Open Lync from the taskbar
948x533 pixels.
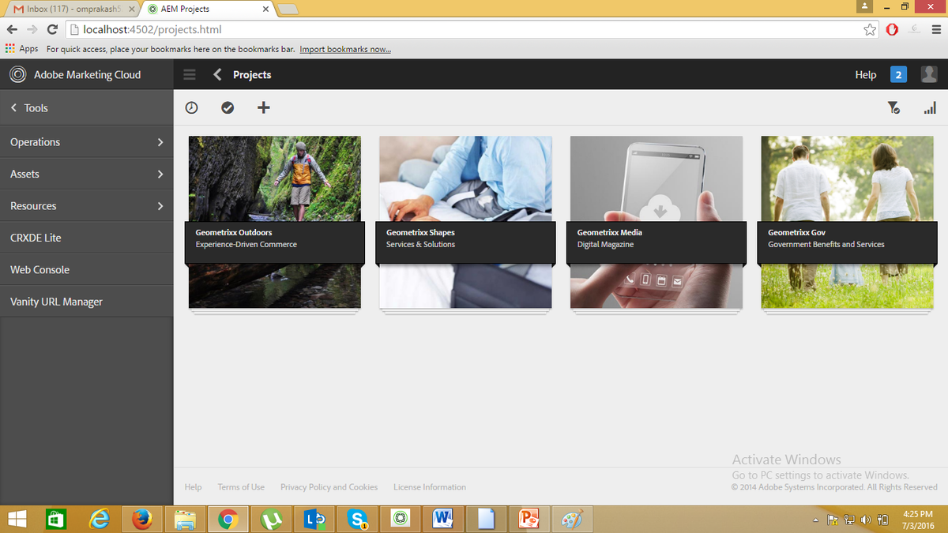(x=314, y=519)
